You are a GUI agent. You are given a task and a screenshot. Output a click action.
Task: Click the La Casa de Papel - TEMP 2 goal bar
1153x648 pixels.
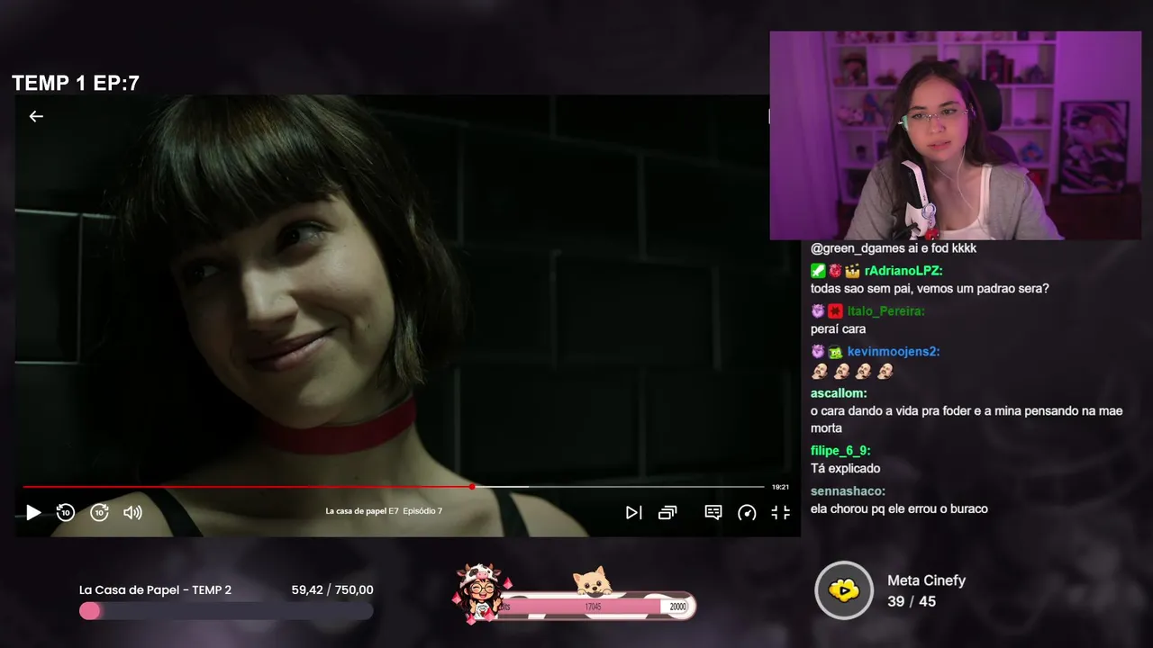coord(226,610)
